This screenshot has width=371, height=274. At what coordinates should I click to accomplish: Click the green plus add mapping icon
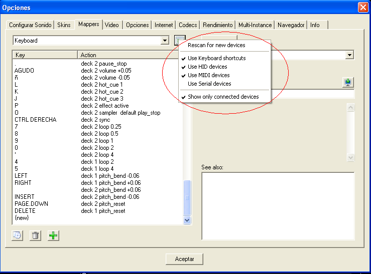tap(53, 235)
